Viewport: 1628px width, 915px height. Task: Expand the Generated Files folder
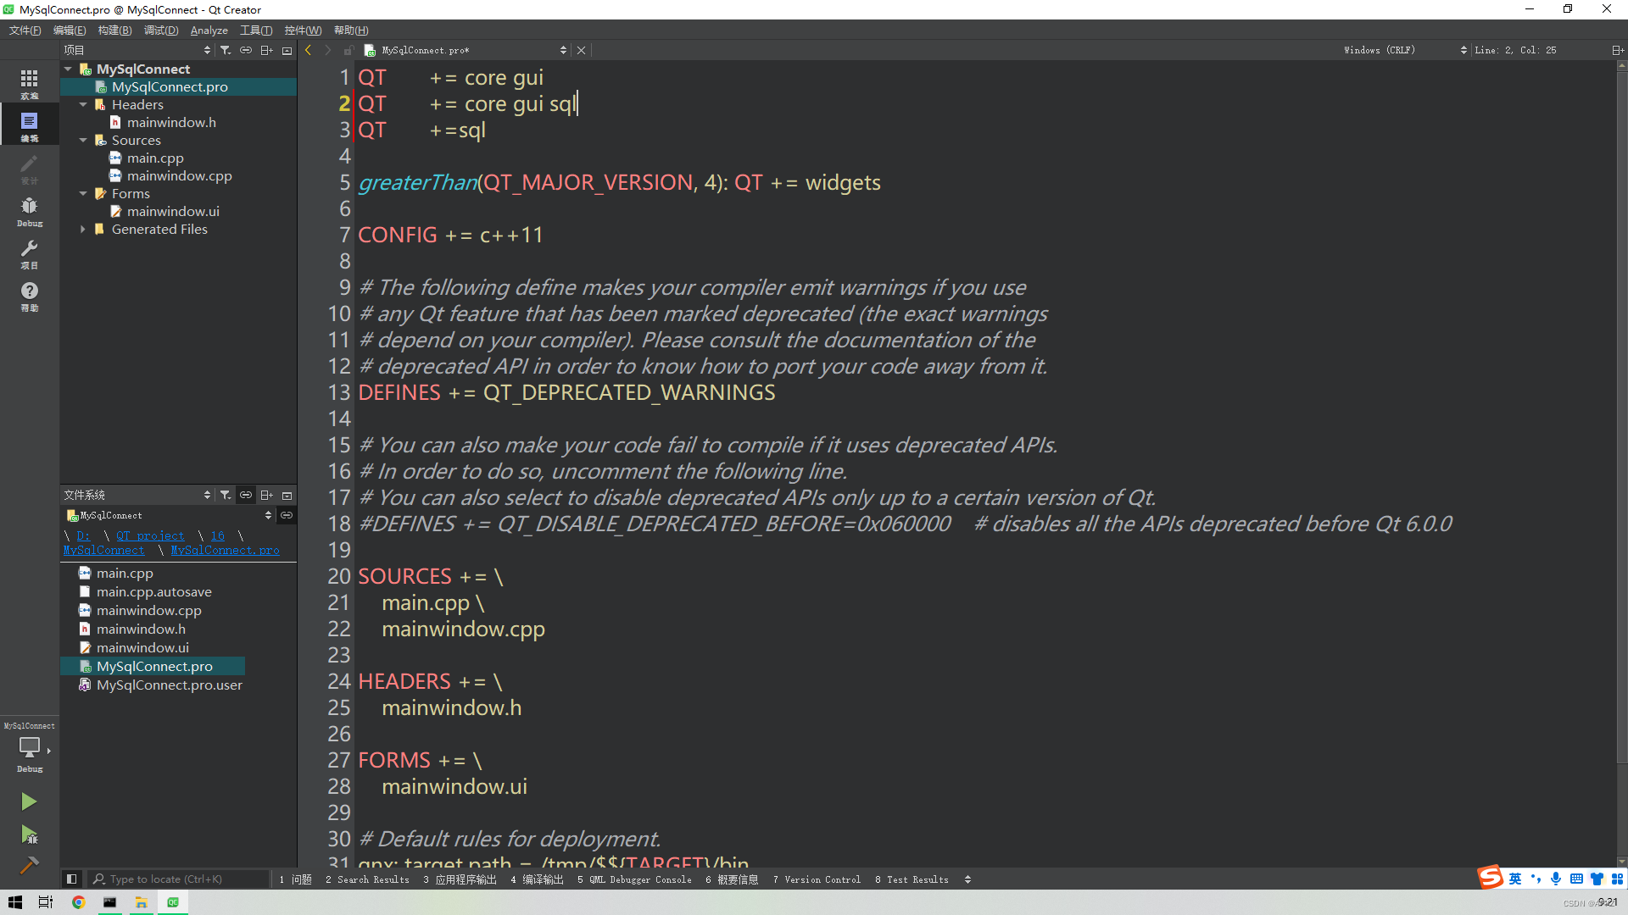[x=83, y=230]
